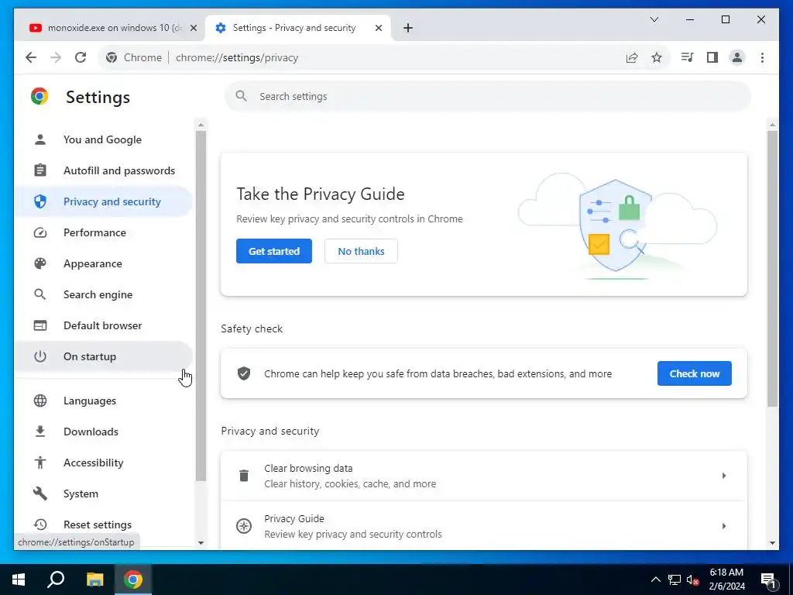Click the network tray icon
The image size is (793, 595).
pyautogui.click(x=675, y=580)
